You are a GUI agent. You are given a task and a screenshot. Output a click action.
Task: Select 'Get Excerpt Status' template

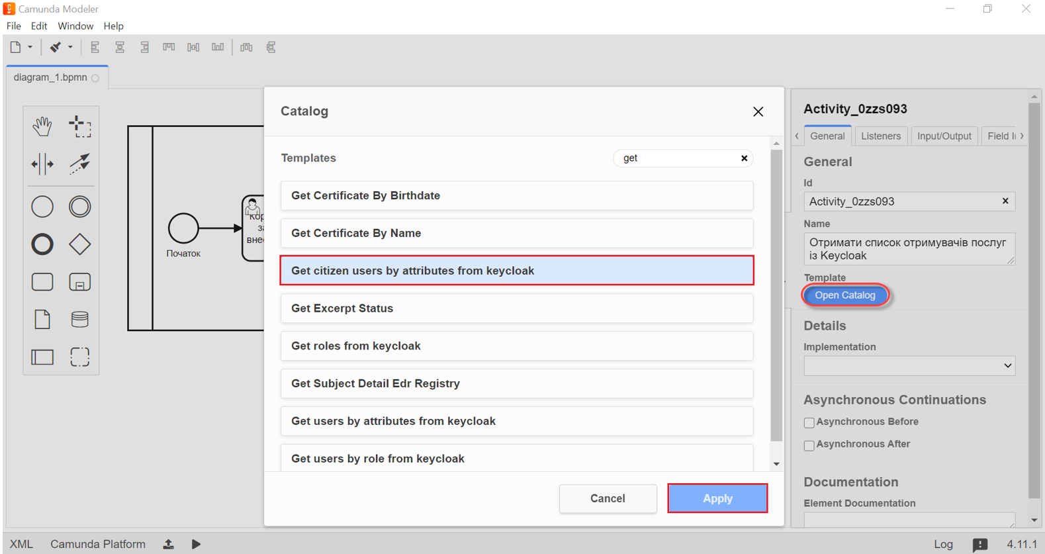point(517,308)
